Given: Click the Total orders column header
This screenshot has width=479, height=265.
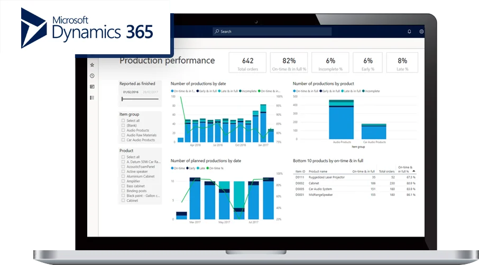Looking at the screenshot, I should pos(386,171).
